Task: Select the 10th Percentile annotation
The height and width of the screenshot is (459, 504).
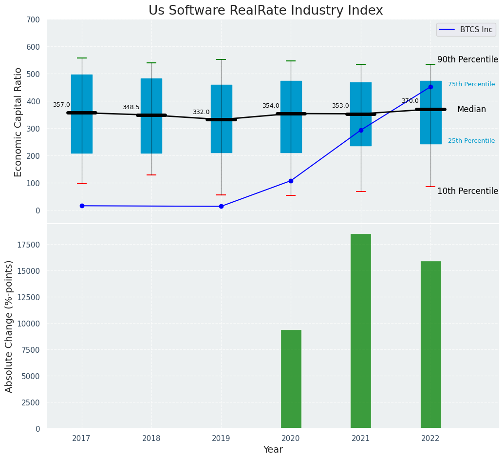Action: tap(467, 191)
